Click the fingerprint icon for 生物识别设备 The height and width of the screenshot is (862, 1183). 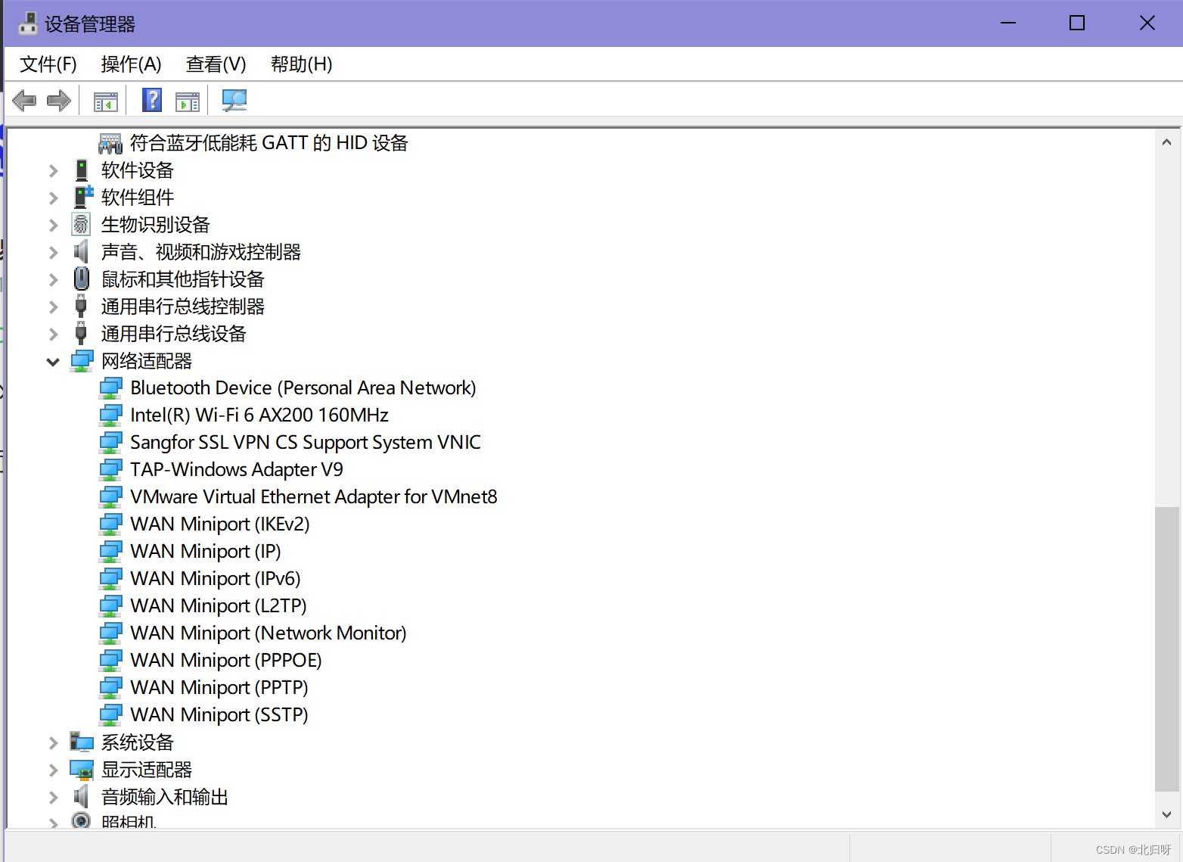(x=81, y=225)
